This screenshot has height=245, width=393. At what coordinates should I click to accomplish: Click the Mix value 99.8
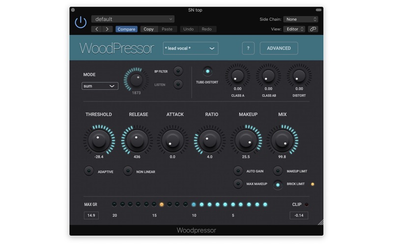tap(282, 157)
